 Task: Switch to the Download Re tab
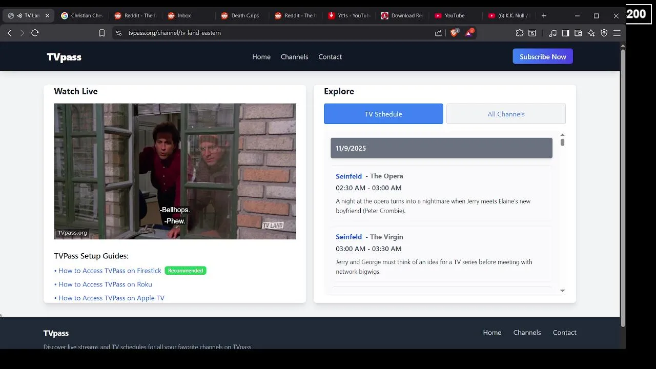coord(402,15)
